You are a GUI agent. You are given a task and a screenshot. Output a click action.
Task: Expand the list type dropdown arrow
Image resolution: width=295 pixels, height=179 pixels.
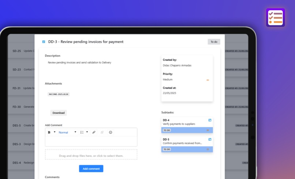(x=87, y=132)
